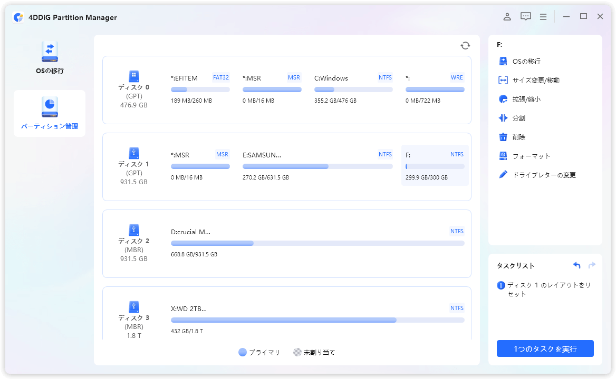Click the C:Windows usage bar

[353, 90]
